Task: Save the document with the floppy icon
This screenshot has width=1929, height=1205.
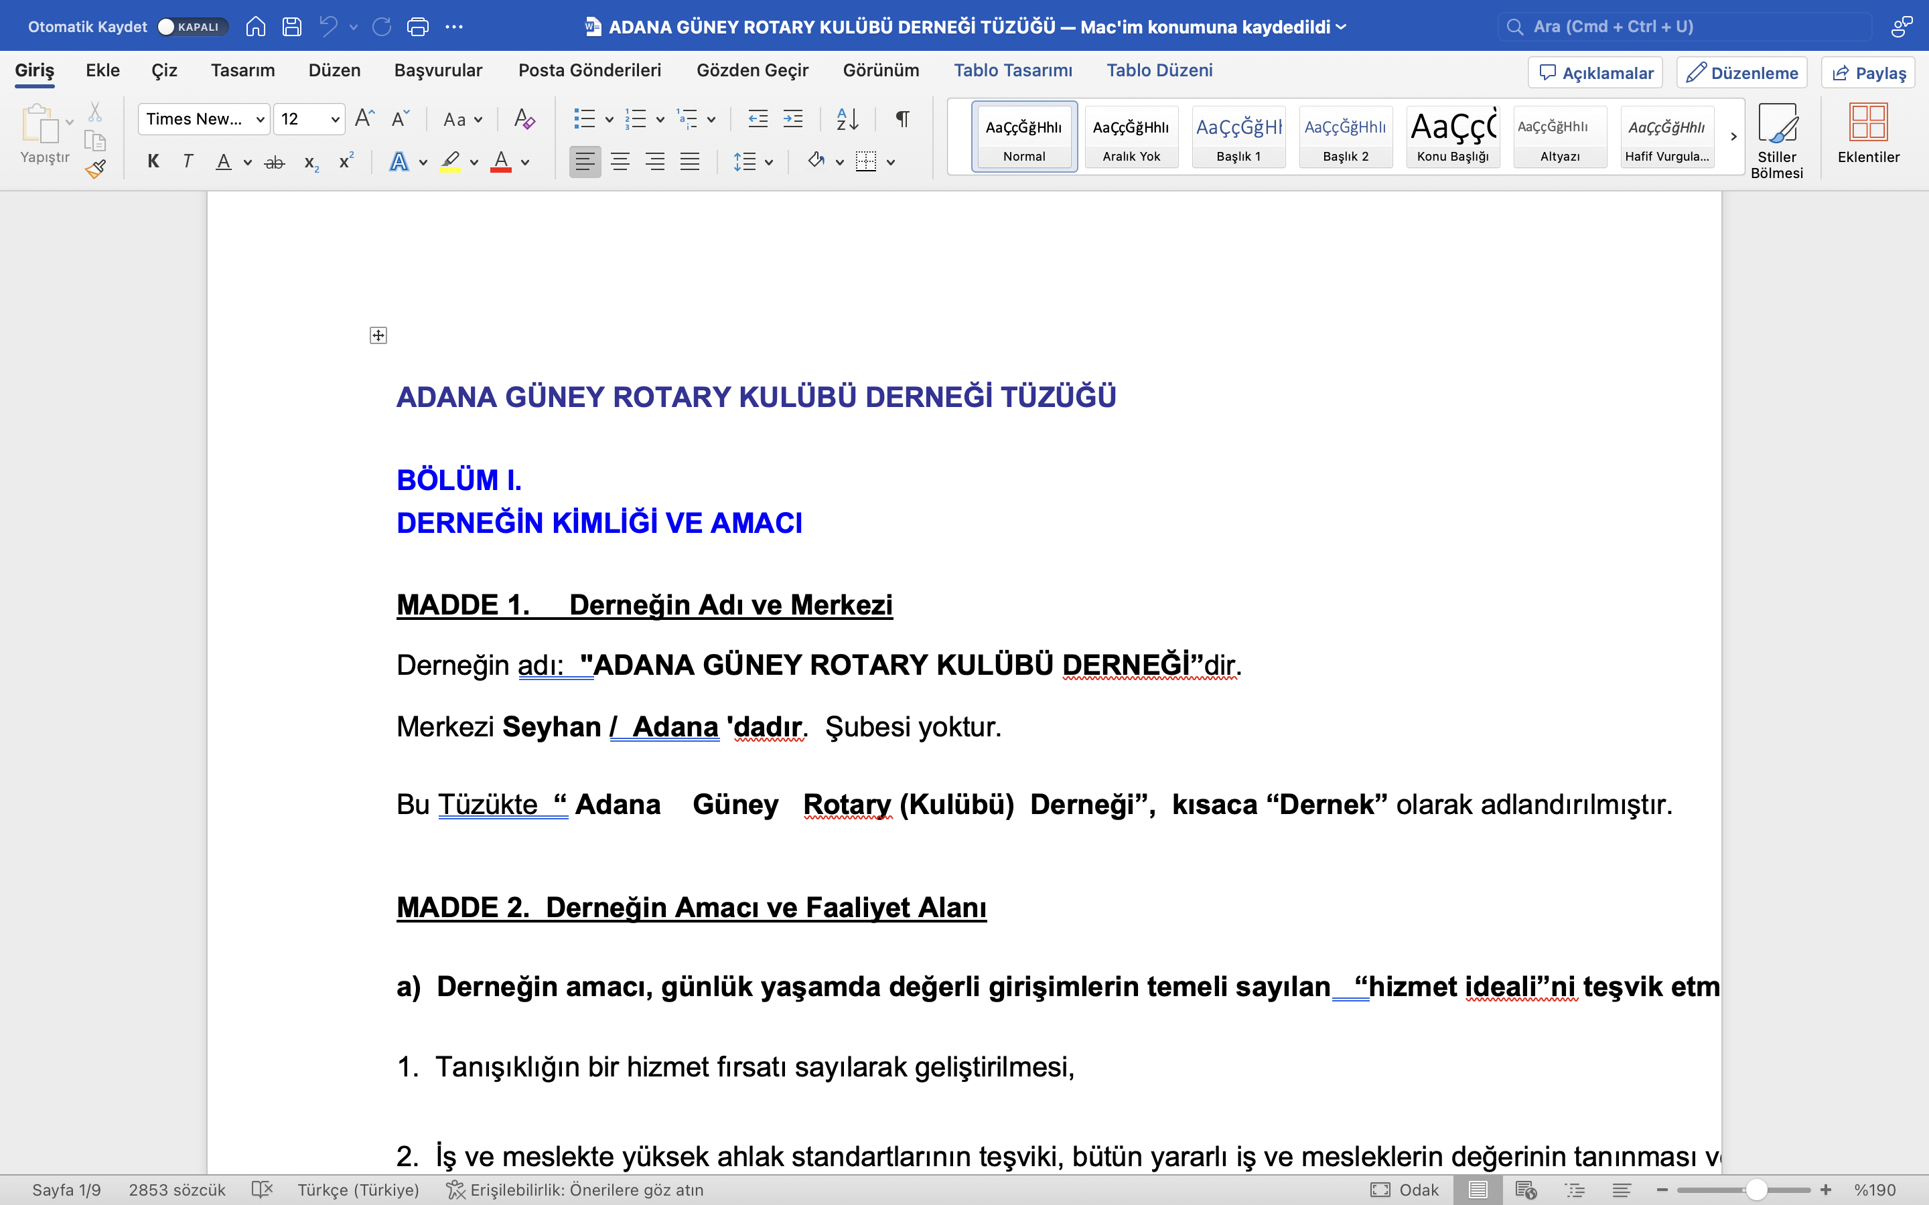Action: click(x=292, y=26)
